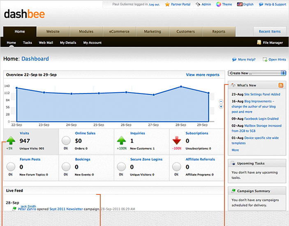Screen dimensions: 289x226
Task: Click the 22-Sep data point on chart
Action: pos(17,88)
